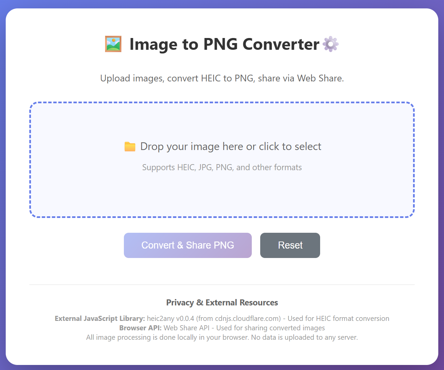The height and width of the screenshot is (370, 444).
Task: Click the 'Drop your image here' prompt text
Action: coord(231,146)
